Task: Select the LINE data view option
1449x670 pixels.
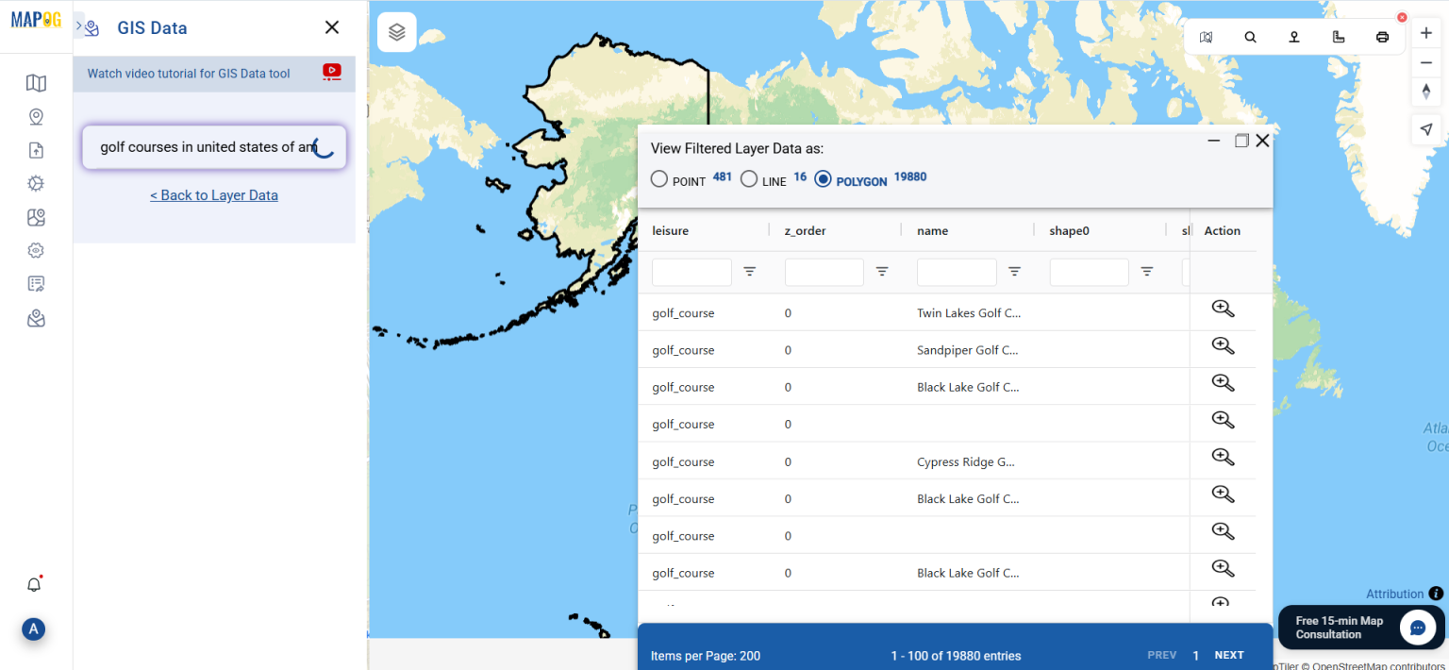Action: click(x=749, y=178)
